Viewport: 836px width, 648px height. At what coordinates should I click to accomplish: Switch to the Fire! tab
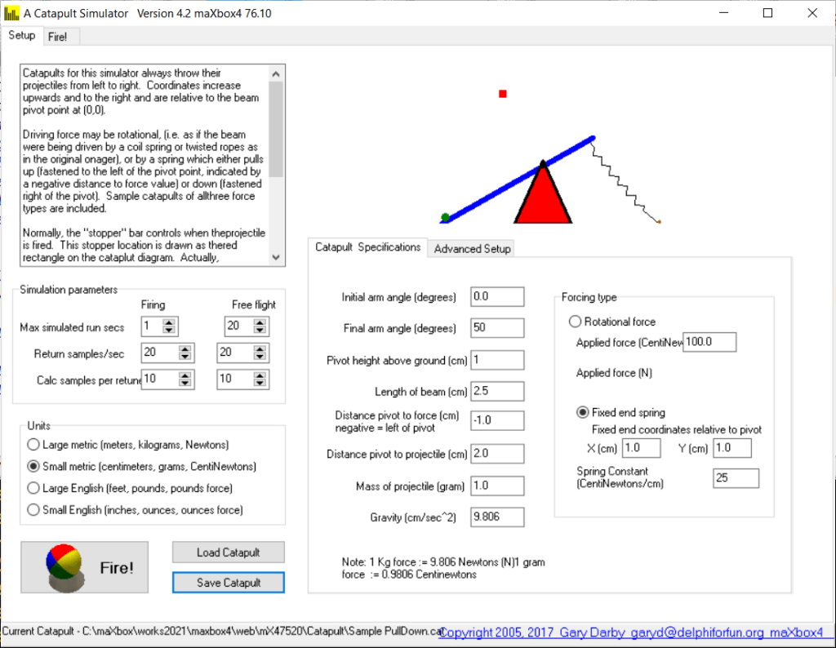pyautogui.click(x=57, y=37)
